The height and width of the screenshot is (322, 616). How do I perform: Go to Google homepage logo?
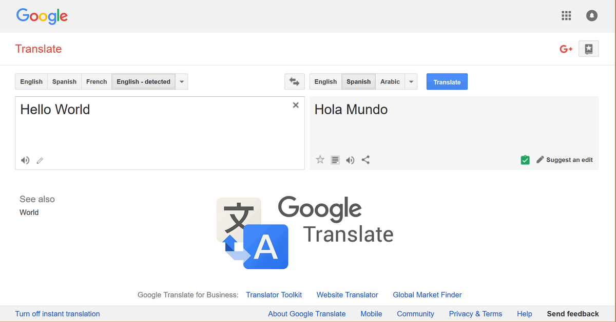pos(42,16)
